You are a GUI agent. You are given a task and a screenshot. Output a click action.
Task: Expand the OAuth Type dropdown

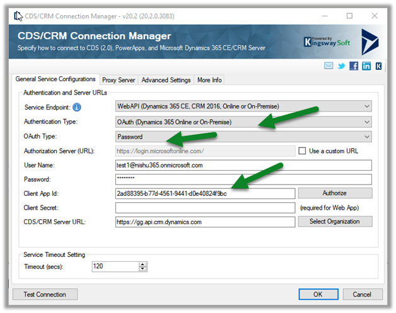(244, 137)
